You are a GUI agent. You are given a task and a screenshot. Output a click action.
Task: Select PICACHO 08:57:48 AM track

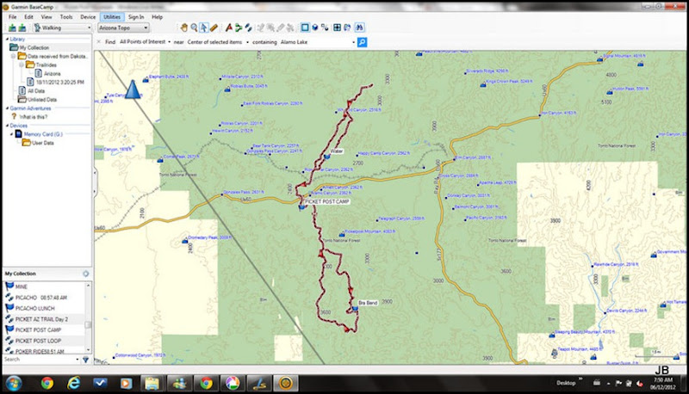[x=40, y=298]
